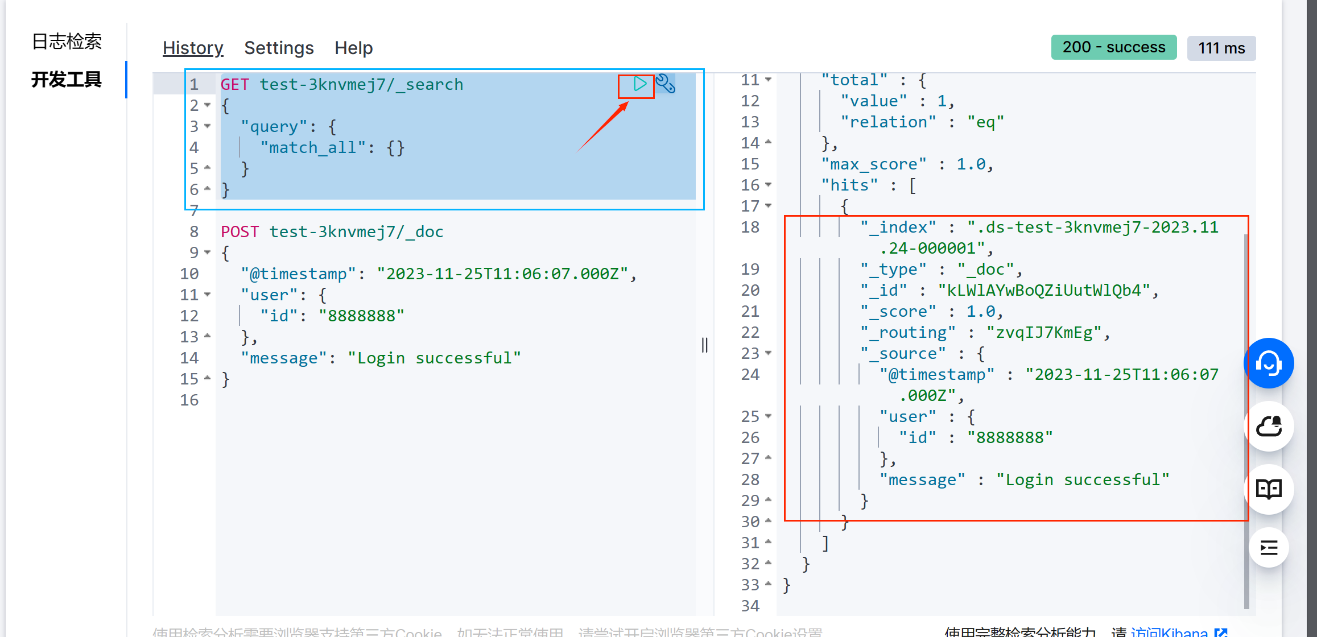Open the documentation book icon

(x=1268, y=489)
